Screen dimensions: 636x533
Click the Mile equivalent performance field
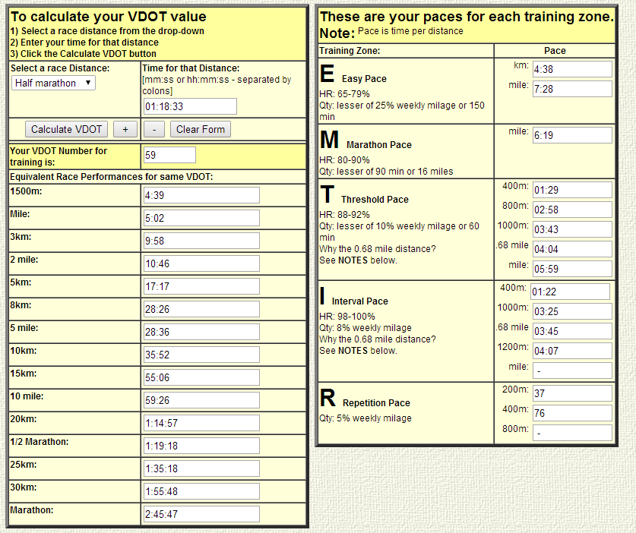coord(201,218)
